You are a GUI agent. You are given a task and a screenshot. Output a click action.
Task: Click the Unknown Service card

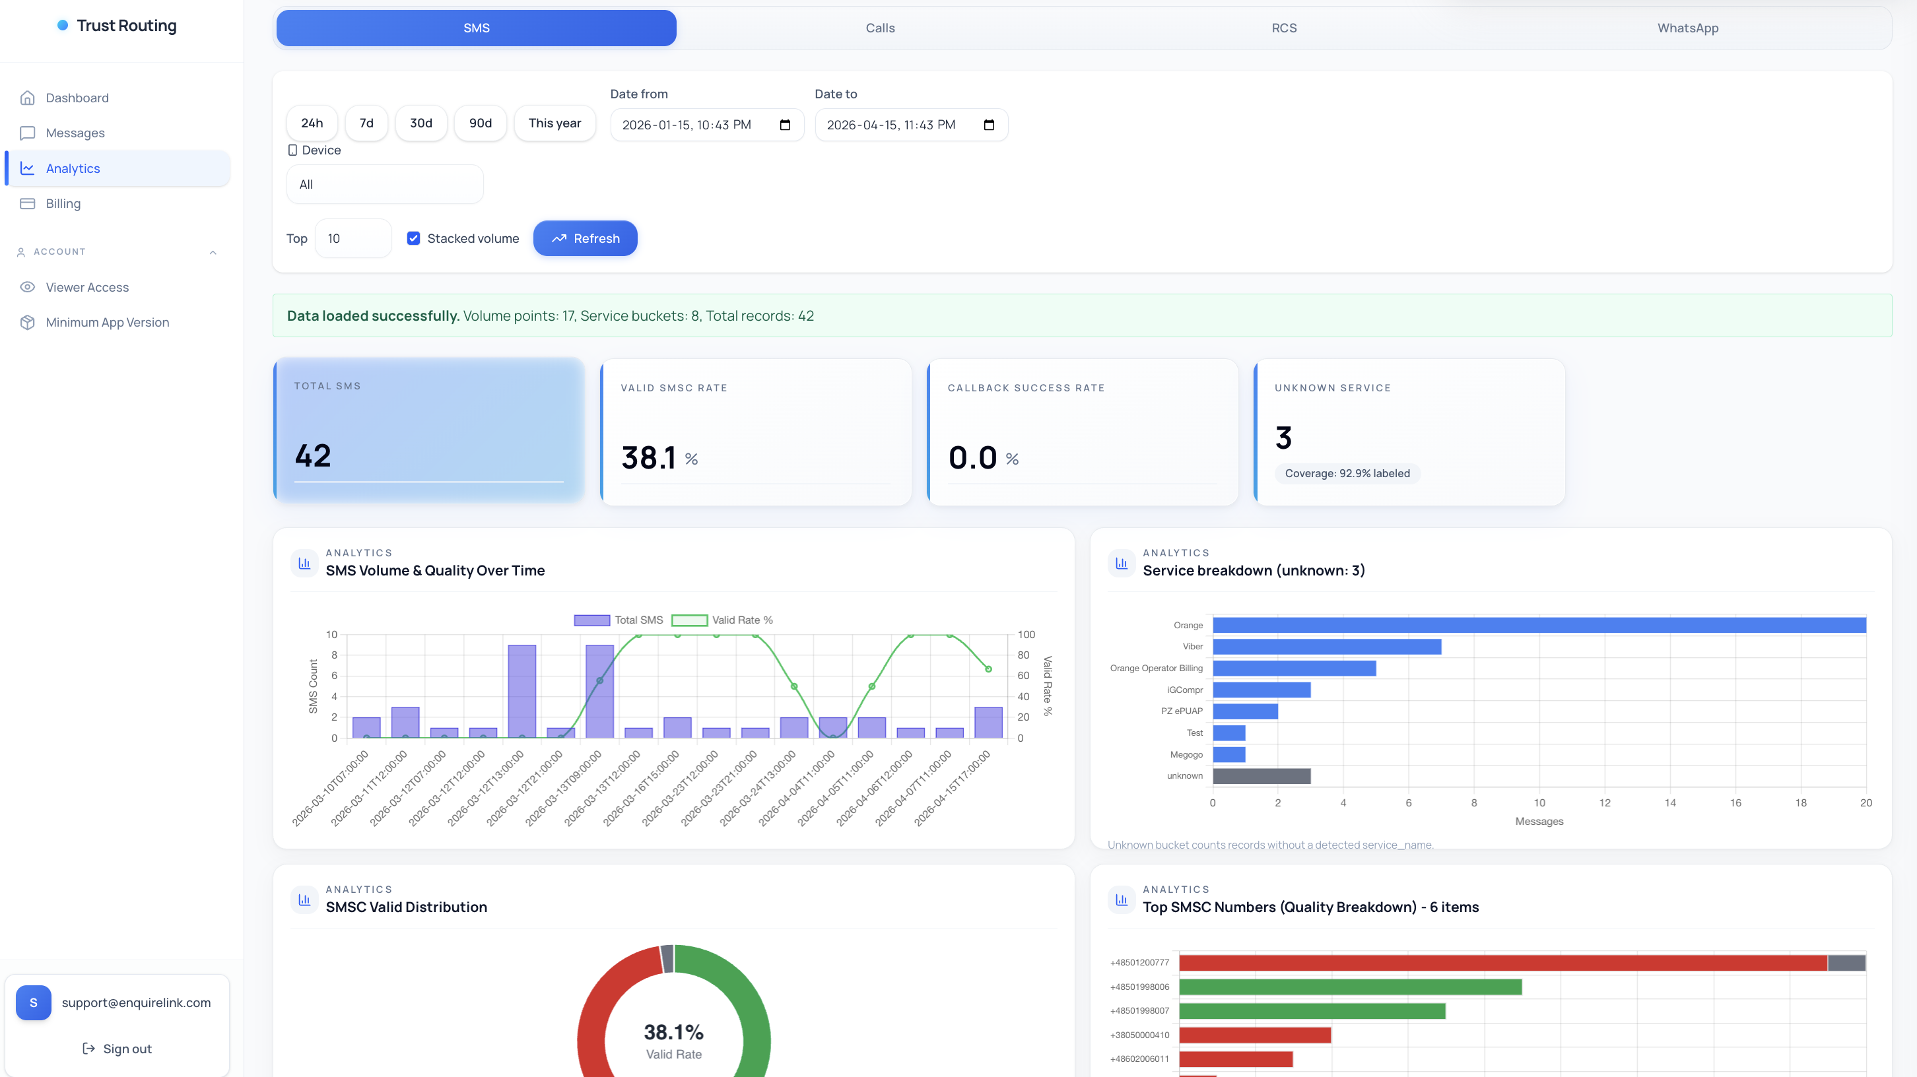point(1409,433)
